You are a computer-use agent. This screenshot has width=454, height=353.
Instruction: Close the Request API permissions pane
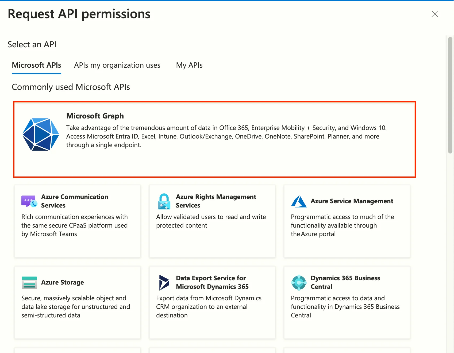coord(435,14)
